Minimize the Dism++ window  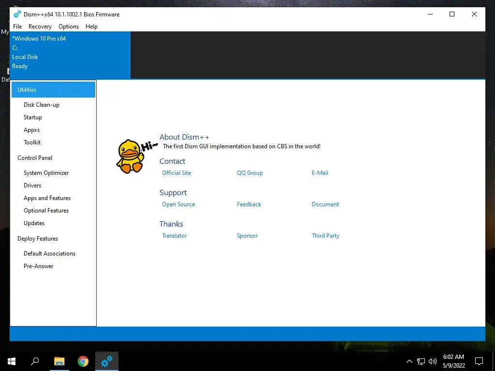(x=430, y=14)
